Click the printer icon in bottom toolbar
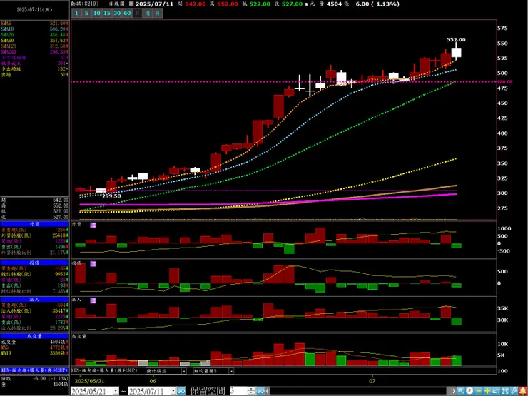The width and height of the screenshot is (528, 396). coord(504,390)
